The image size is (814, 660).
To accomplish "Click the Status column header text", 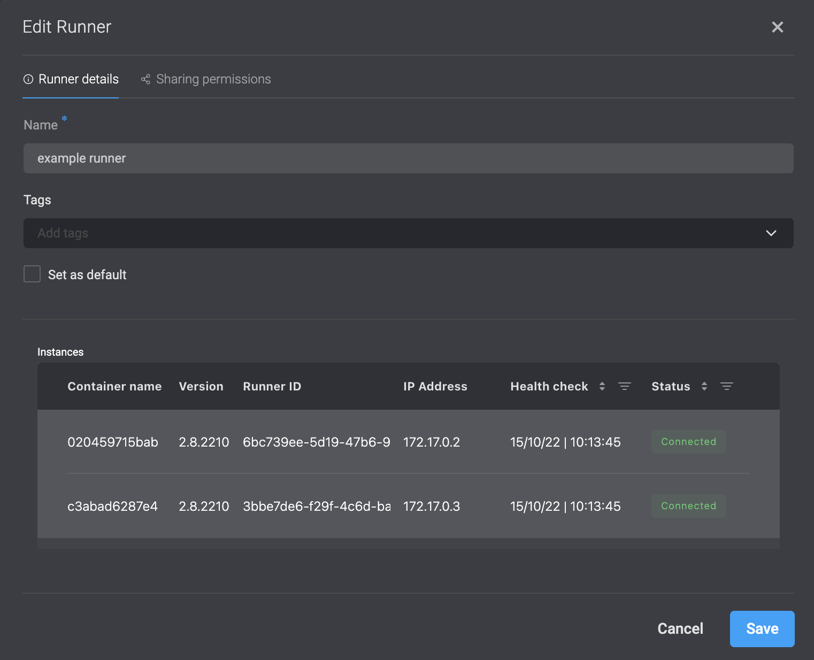I will pyautogui.click(x=671, y=386).
